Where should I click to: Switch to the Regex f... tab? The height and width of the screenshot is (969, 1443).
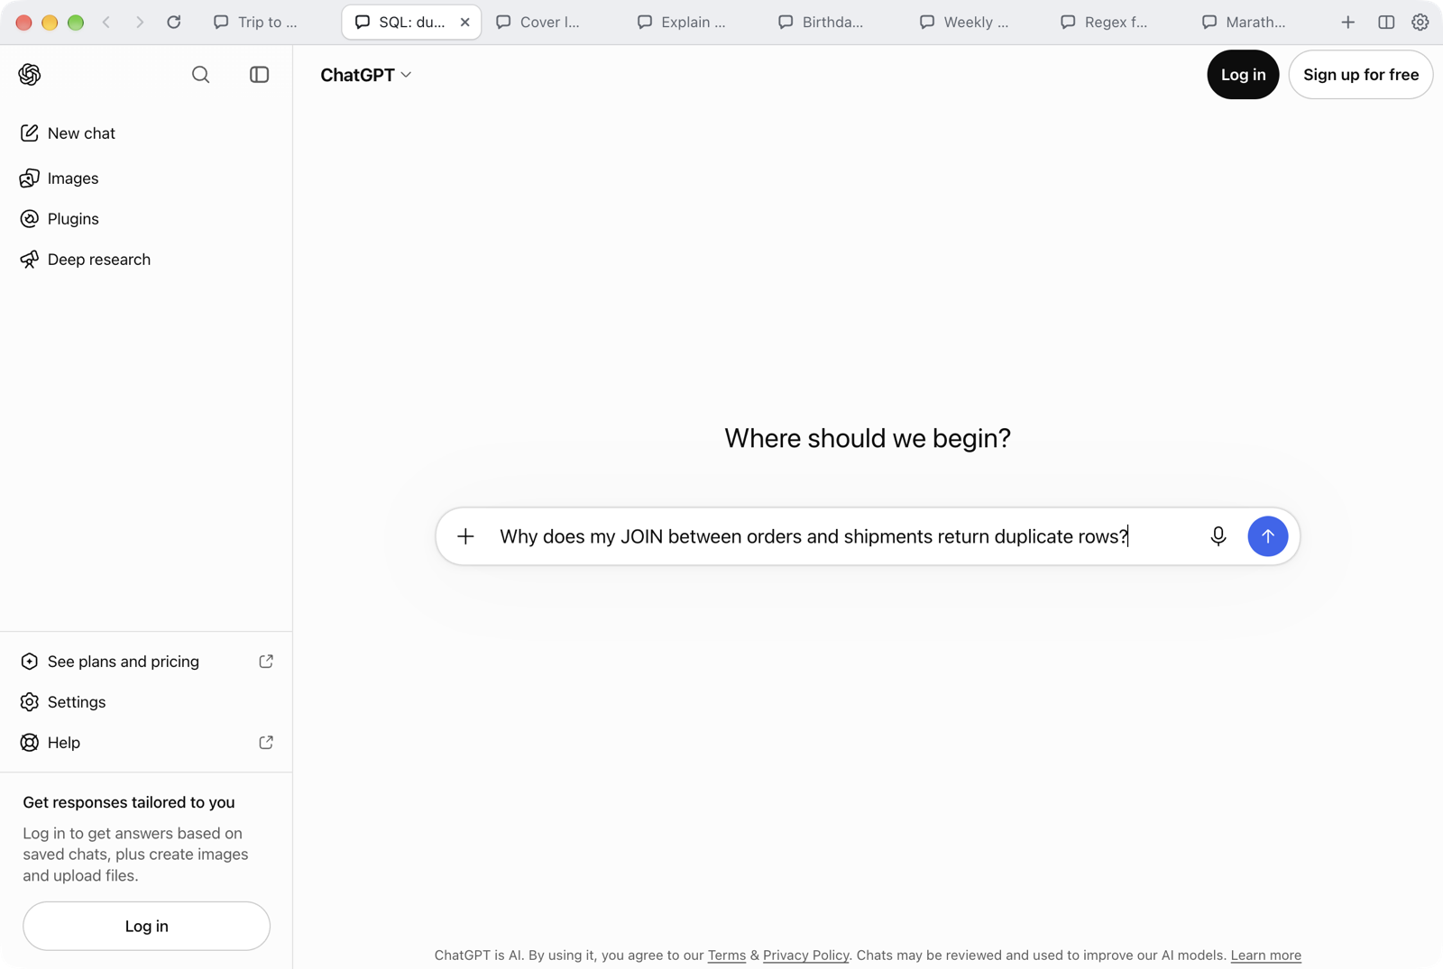click(x=1116, y=23)
